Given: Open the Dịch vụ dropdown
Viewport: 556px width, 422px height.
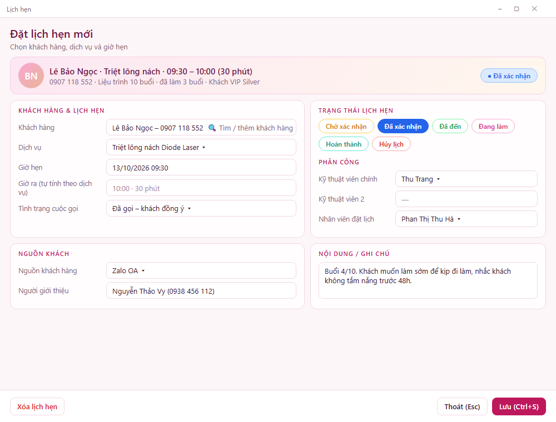Looking at the screenshot, I should pos(201,147).
